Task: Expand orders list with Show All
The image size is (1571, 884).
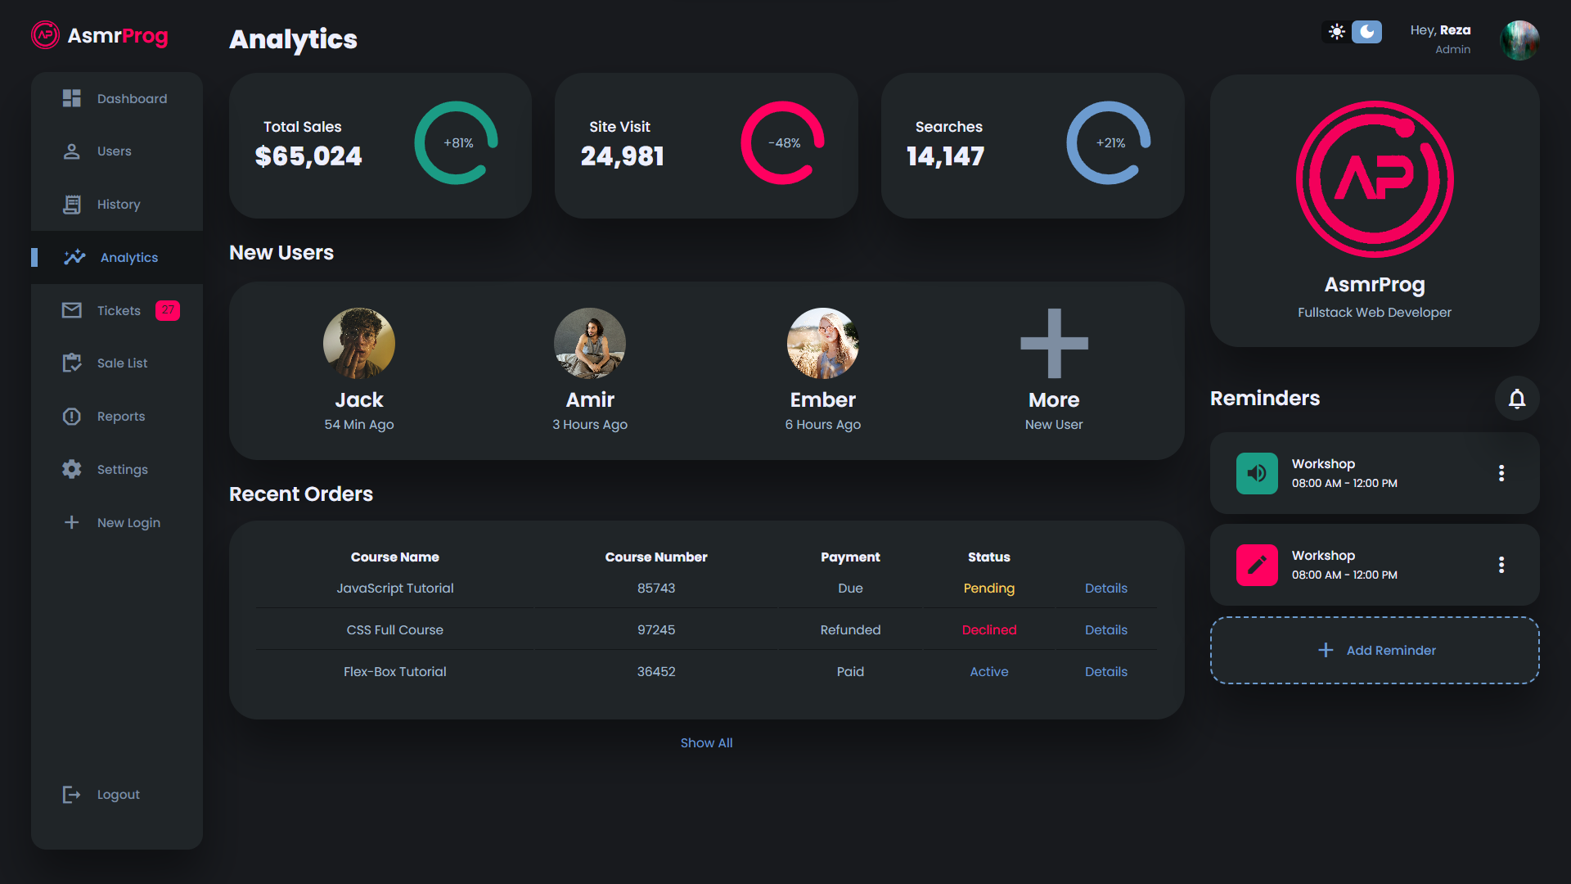Action: (x=706, y=742)
